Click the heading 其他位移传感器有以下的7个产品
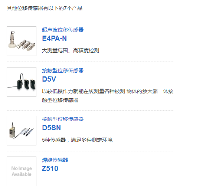Viewport: 206px width, 194px height. [45, 8]
